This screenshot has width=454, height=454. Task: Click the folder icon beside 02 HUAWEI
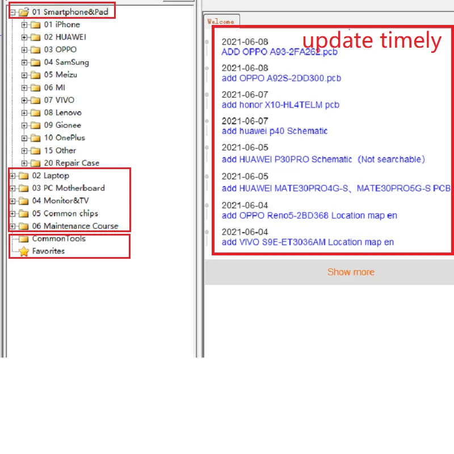(35, 37)
